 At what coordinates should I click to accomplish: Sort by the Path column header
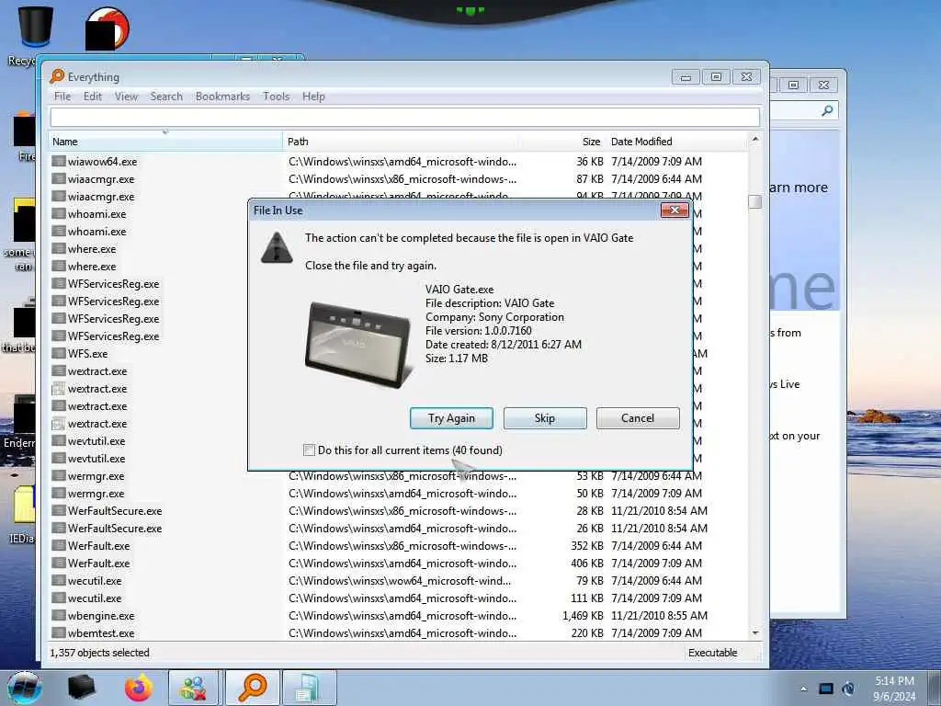pos(401,142)
